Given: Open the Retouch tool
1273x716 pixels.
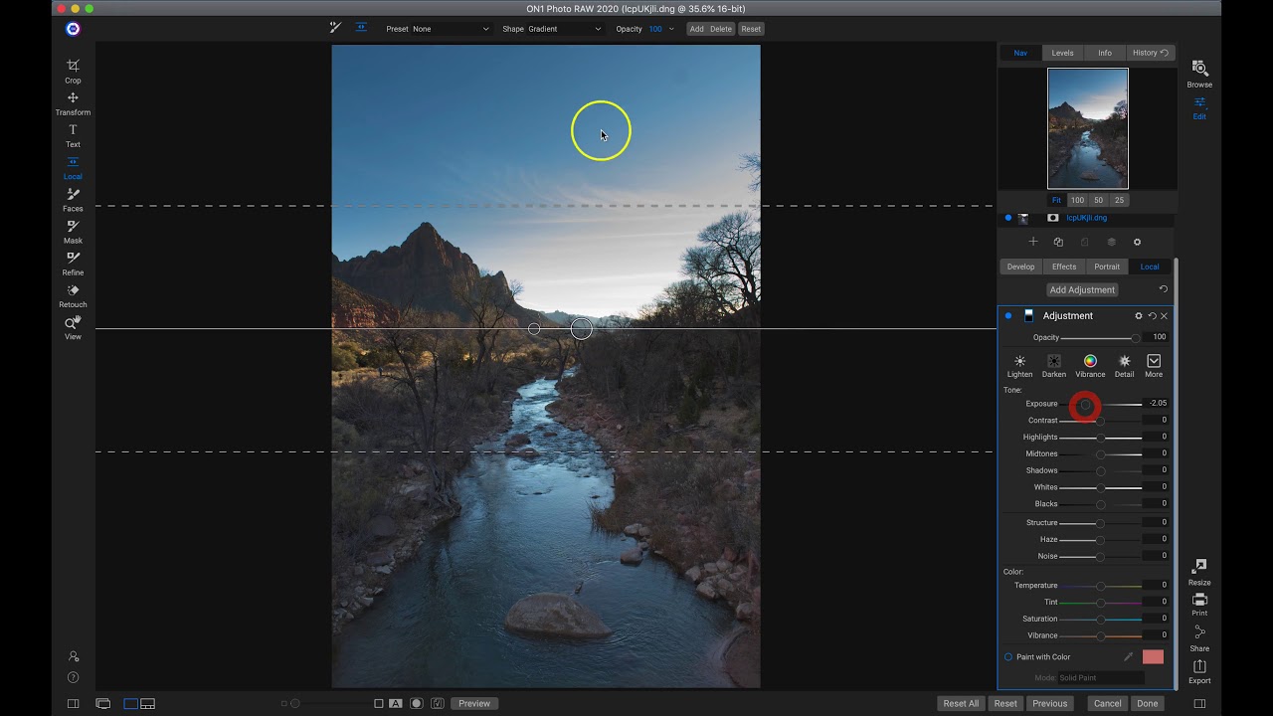Looking at the screenshot, I should tap(73, 295).
